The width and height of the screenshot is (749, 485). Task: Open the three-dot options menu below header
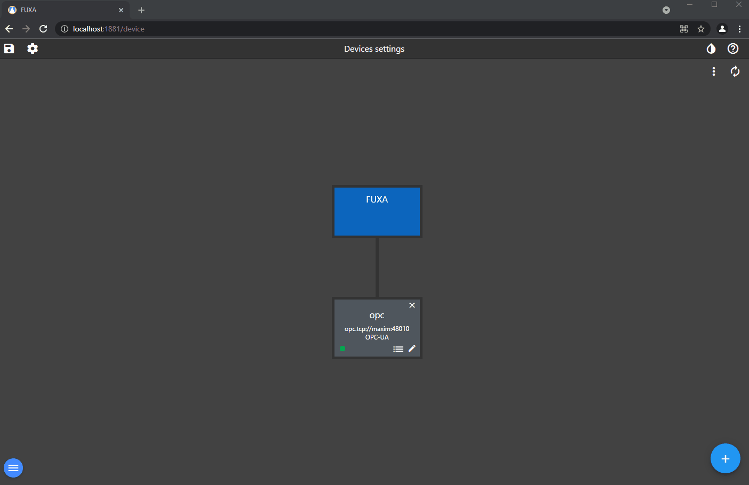point(714,71)
